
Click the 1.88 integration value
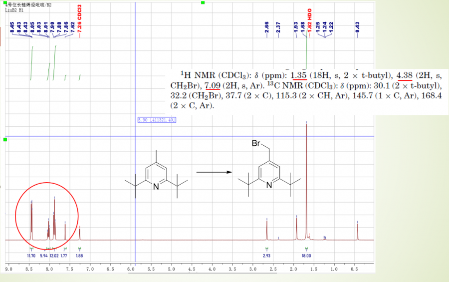point(79,256)
